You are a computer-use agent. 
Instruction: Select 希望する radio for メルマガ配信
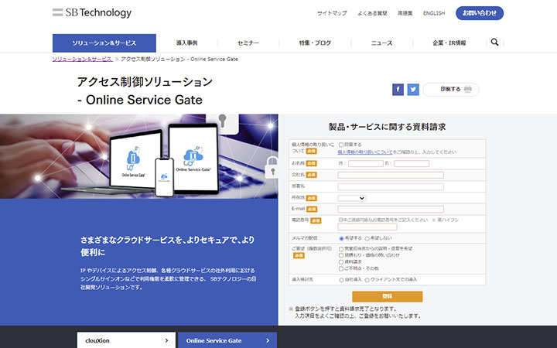coord(341,239)
